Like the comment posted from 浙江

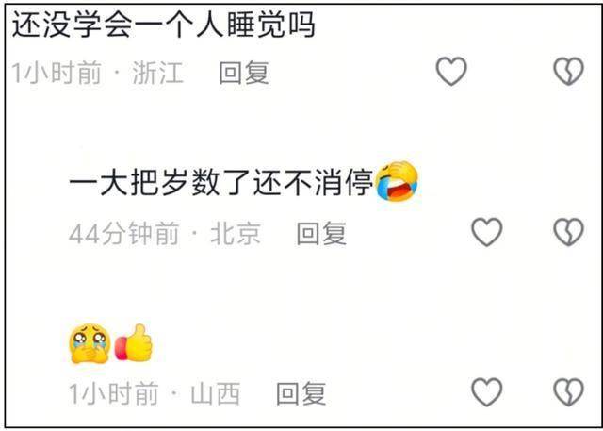(451, 72)
